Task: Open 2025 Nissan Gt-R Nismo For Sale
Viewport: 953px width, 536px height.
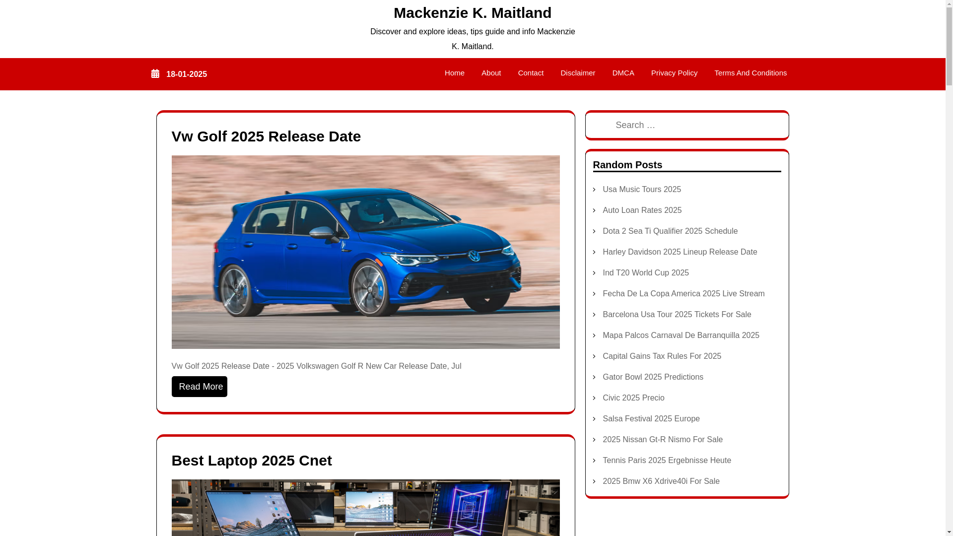Action: pos(662,440)
